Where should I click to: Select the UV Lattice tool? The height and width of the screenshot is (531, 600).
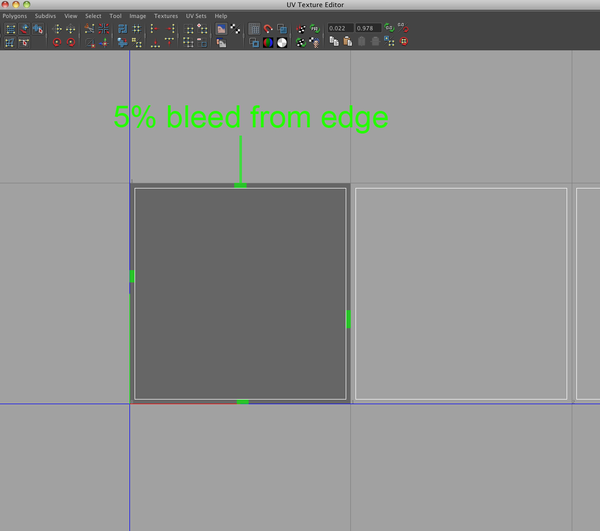(x=10, y=29)
